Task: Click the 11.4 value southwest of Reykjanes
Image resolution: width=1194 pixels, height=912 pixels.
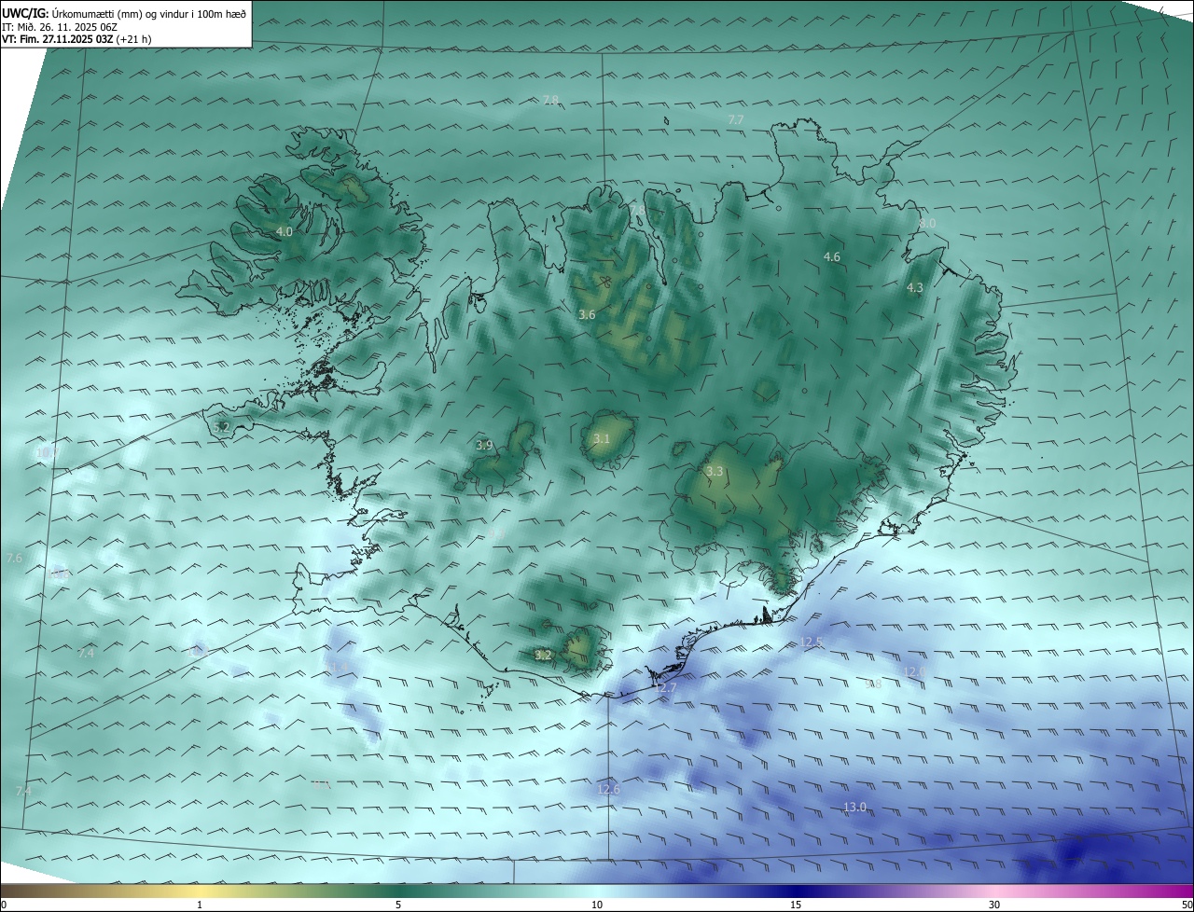Action: point(338,668)
